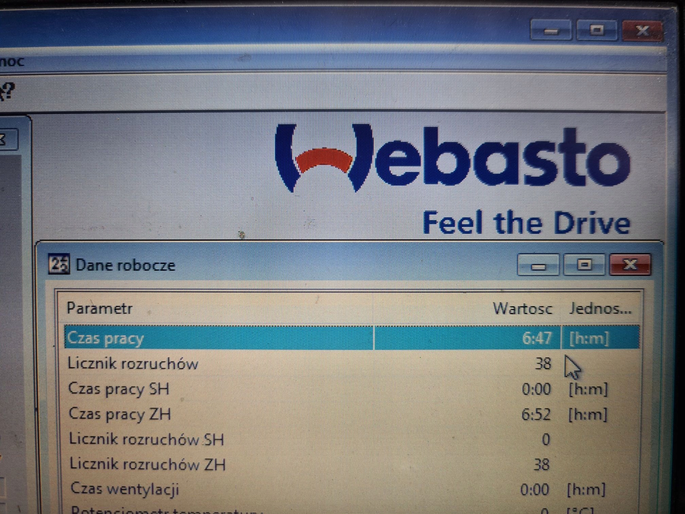
Task: Minimize the Dane robocze window
Action: point(538,264)
